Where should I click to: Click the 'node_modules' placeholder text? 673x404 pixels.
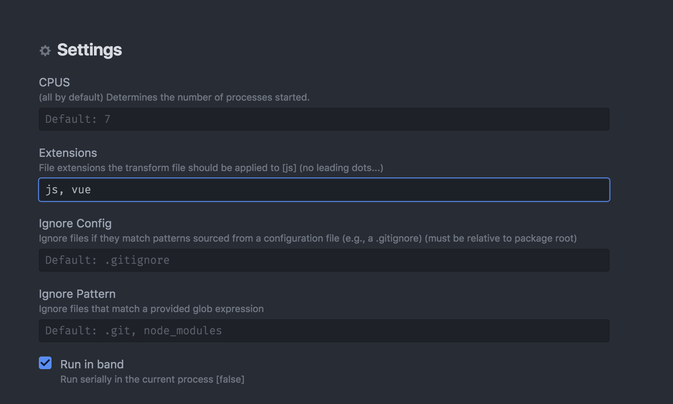click(183, 331)
